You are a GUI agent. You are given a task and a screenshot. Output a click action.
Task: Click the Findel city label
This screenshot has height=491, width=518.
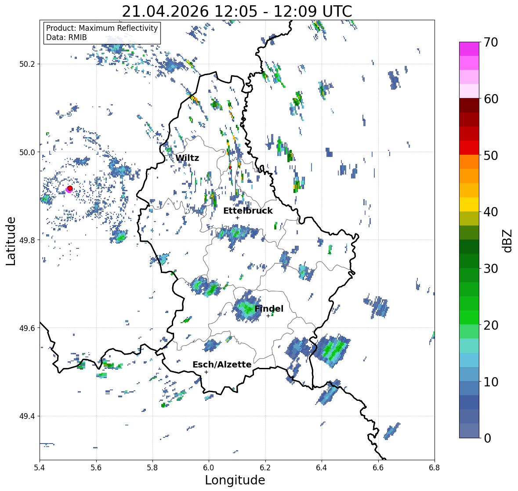coord(269,309)
